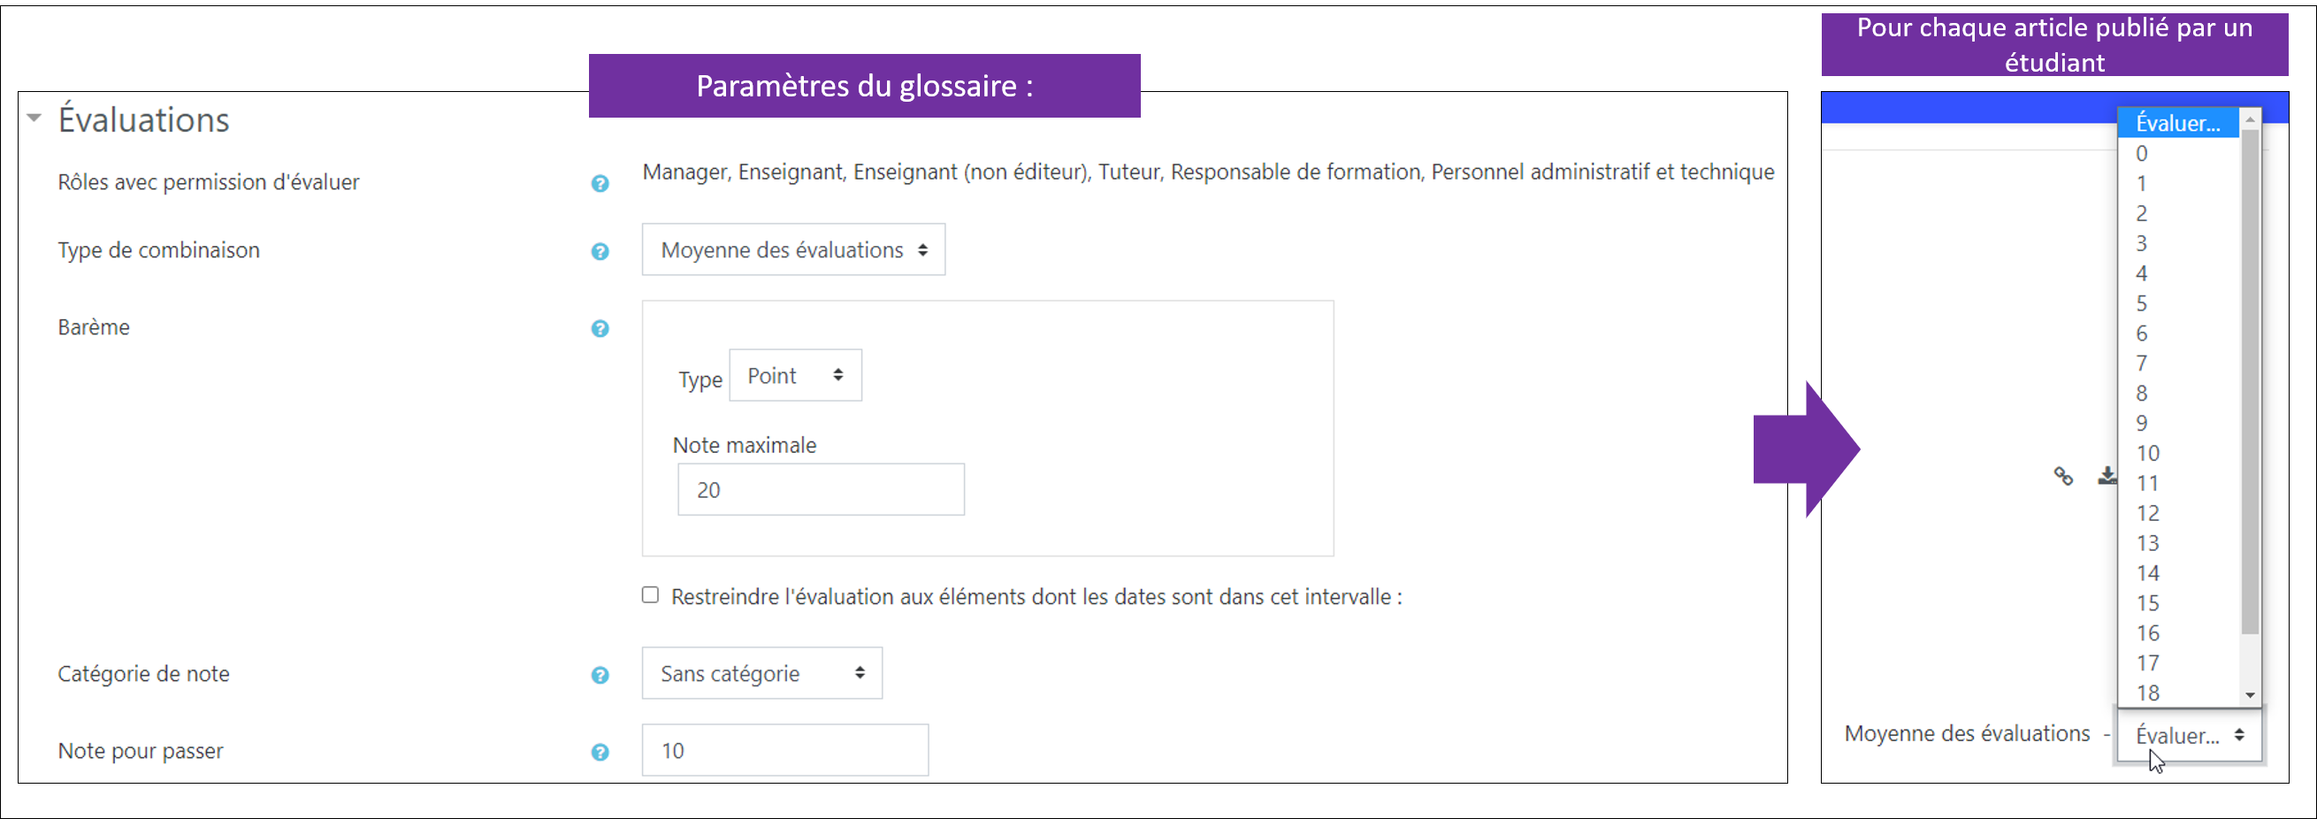Select the highlighted "Évaluer..." option
This screenshot has width=2317, height=819.
(x=2176, y=122)
